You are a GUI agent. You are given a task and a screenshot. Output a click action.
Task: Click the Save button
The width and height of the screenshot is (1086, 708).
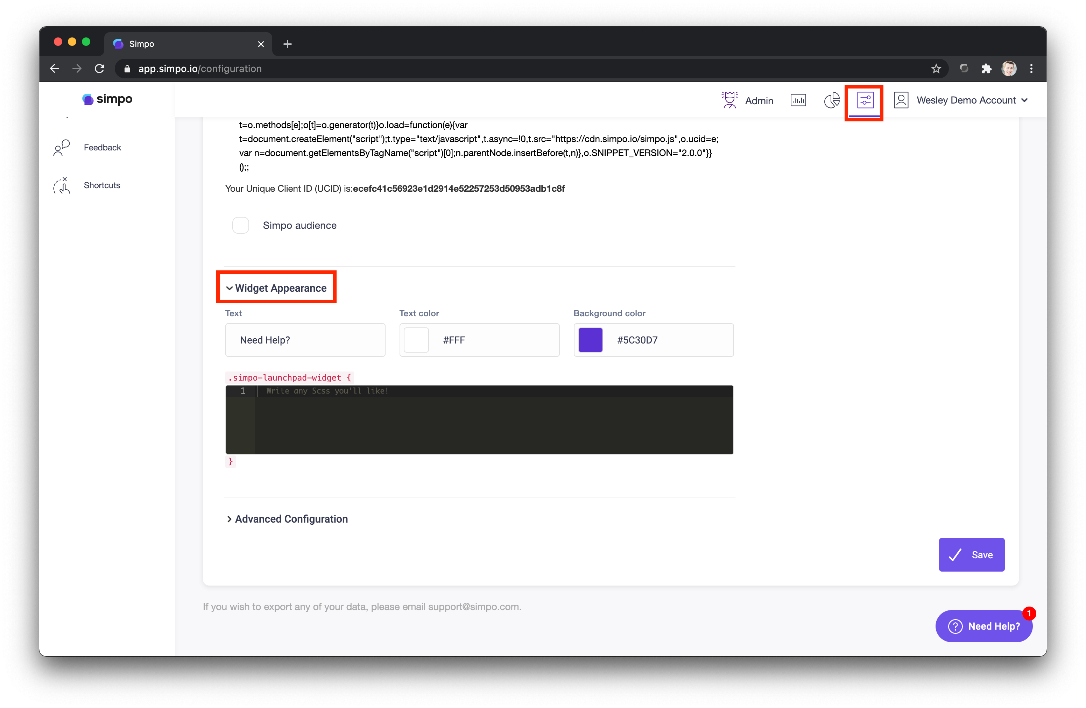click(x=972, y=555)
